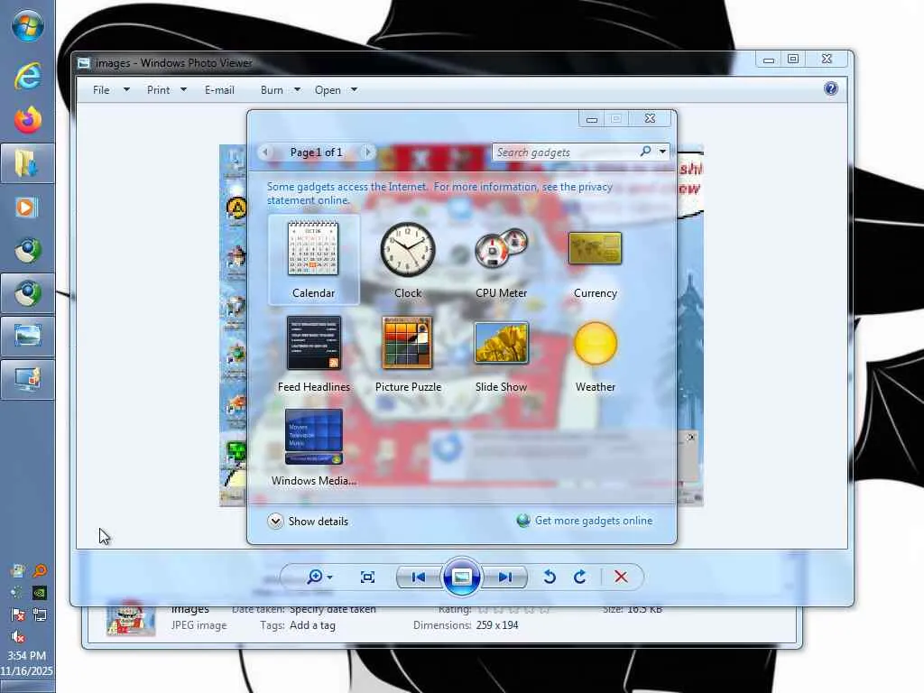Expand Show details in gadgets window
The height and width of the screenshot is (693, 924).
click(309, 521)
